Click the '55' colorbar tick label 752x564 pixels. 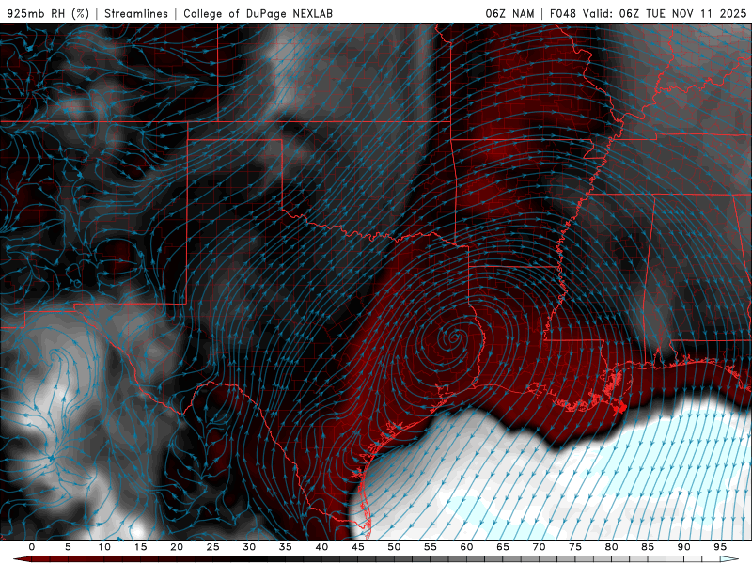[431, 547]
